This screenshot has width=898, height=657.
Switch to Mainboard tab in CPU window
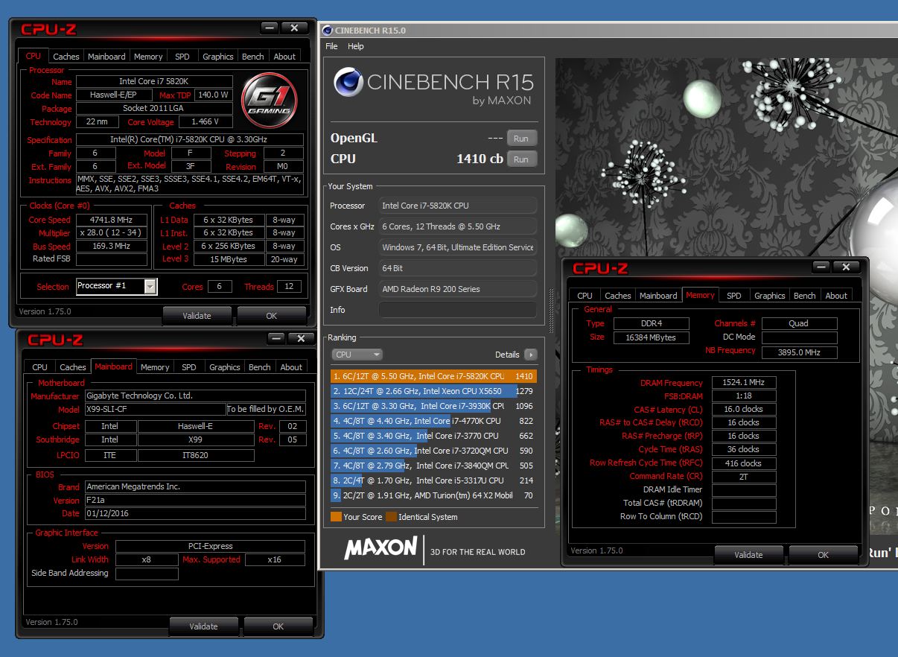coord(106,57)
